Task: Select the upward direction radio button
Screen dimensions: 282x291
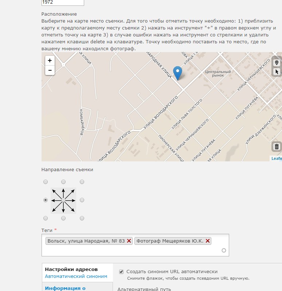Action: [x=63, y=182]
